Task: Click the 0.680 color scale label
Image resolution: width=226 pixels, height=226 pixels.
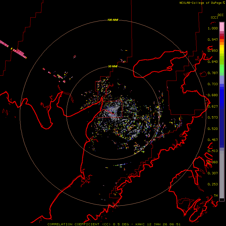Action: [213, 95]
